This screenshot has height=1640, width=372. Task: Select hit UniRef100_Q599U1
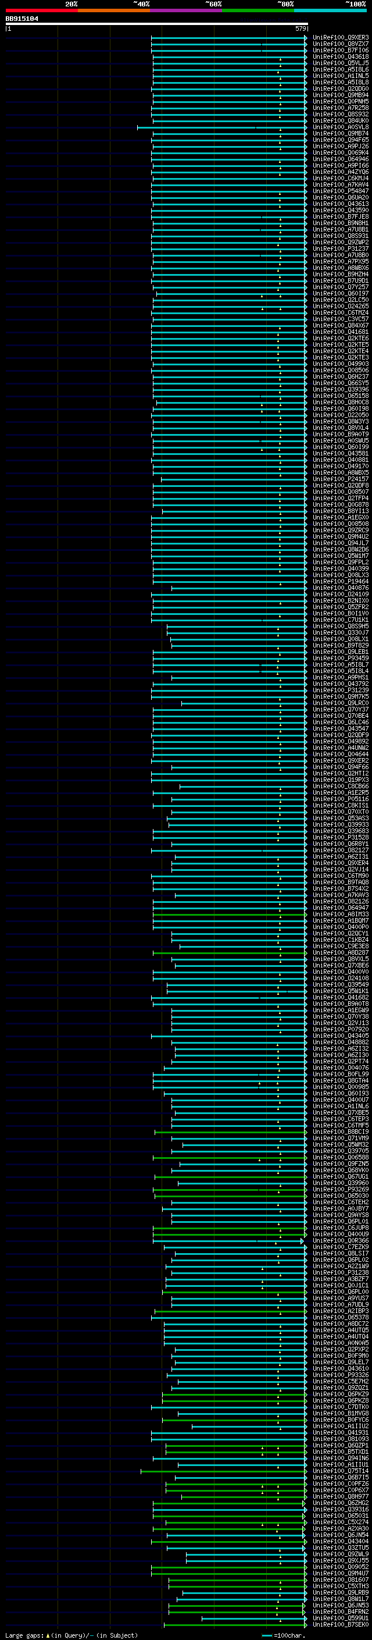point(340,1618)
